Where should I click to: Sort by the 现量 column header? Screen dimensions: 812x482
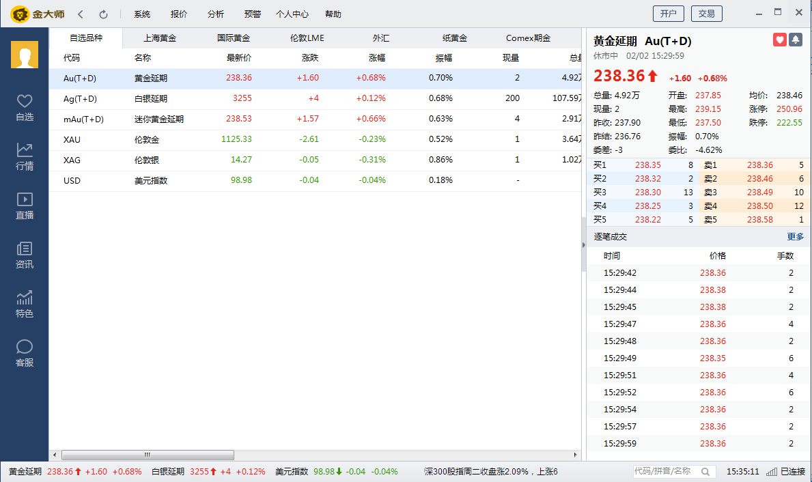coord(511,58)
